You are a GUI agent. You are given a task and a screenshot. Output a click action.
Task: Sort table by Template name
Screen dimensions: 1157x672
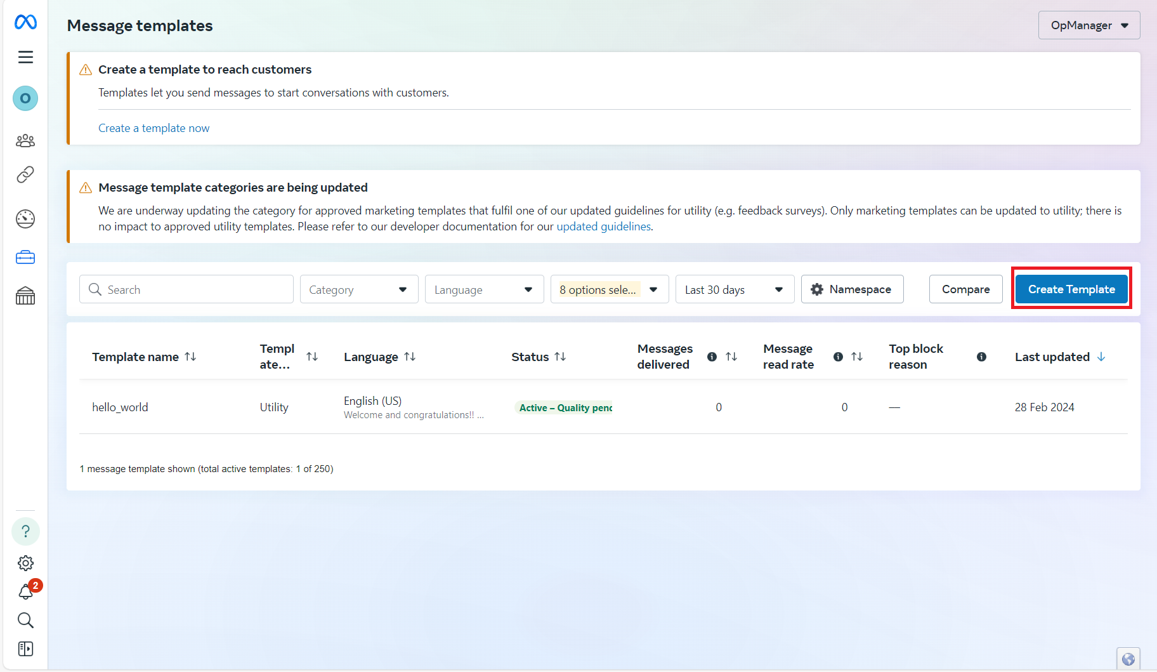click(190, 357)
